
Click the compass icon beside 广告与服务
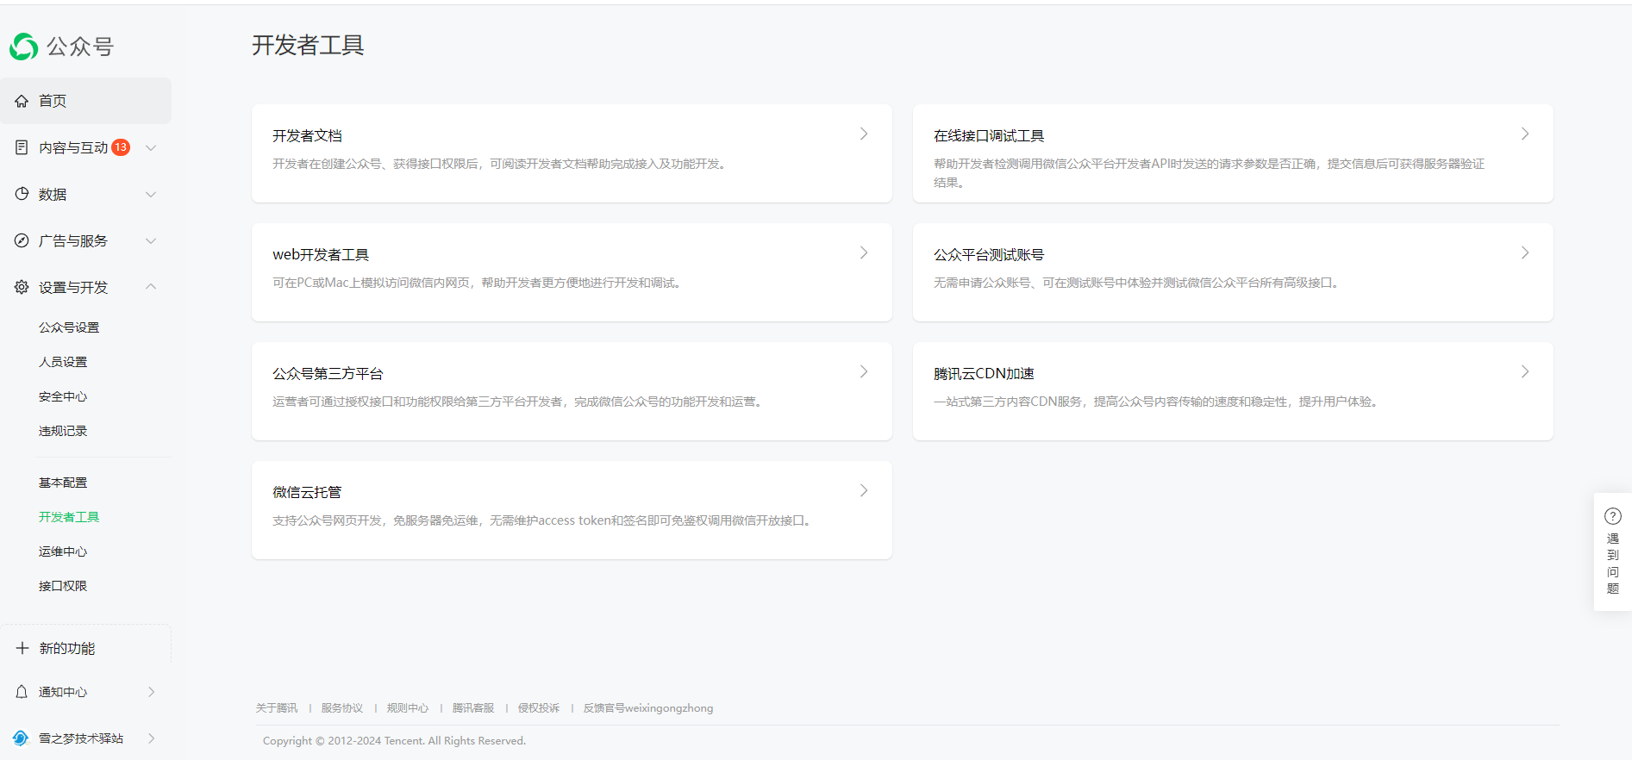[x=22, y=240]
